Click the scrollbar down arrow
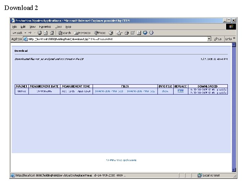This screenshot has width=247, height=185. click(234, 170)
